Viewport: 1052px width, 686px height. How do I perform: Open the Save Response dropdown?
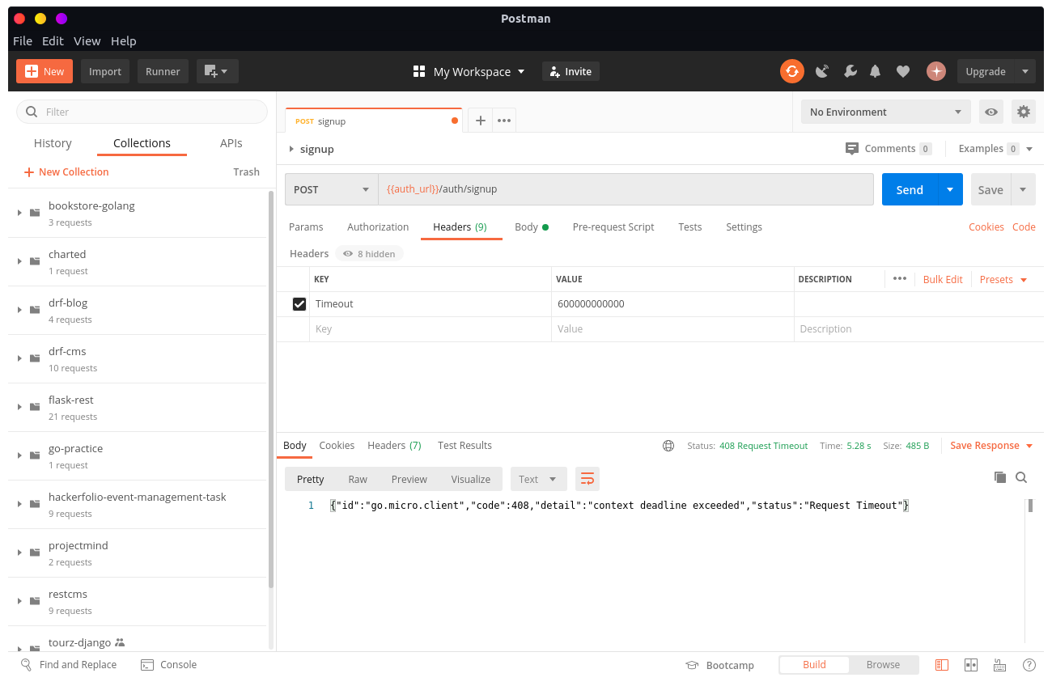pyautogui.click(x=991, y=446)
